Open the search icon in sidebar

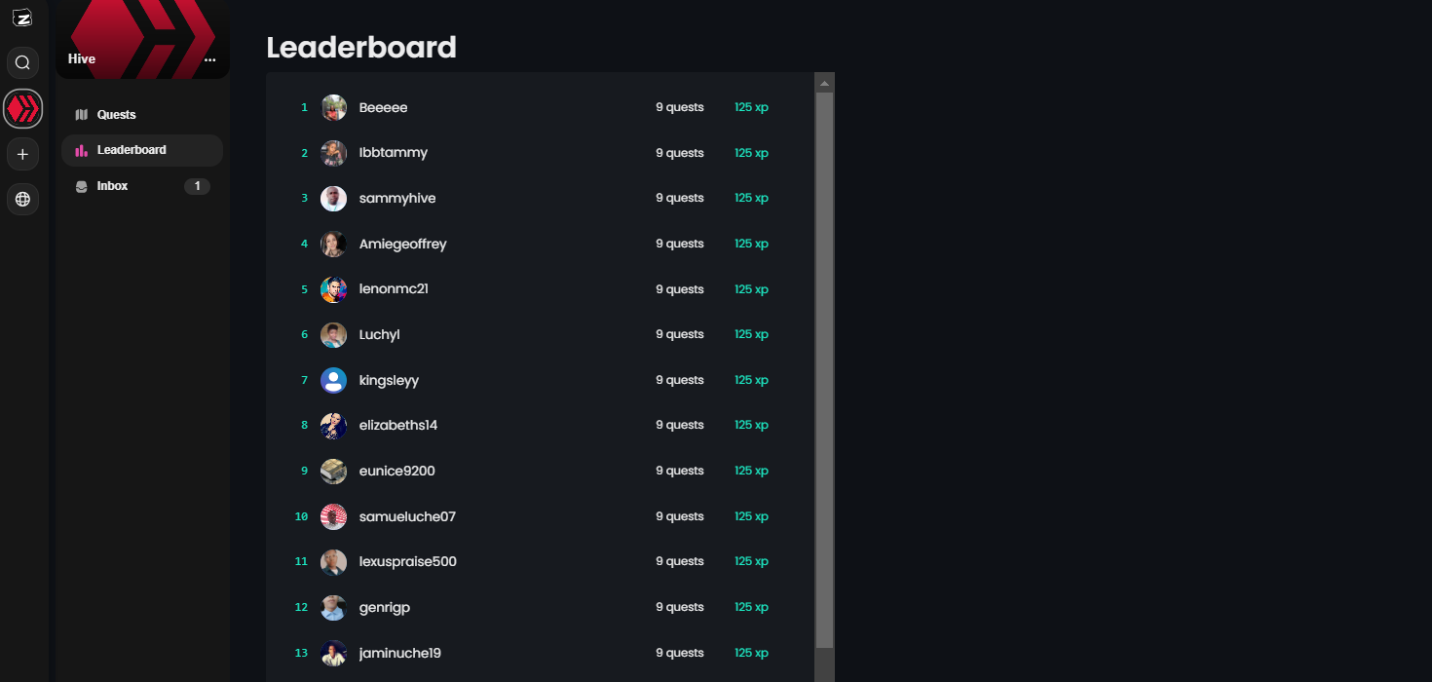[22, 63]
